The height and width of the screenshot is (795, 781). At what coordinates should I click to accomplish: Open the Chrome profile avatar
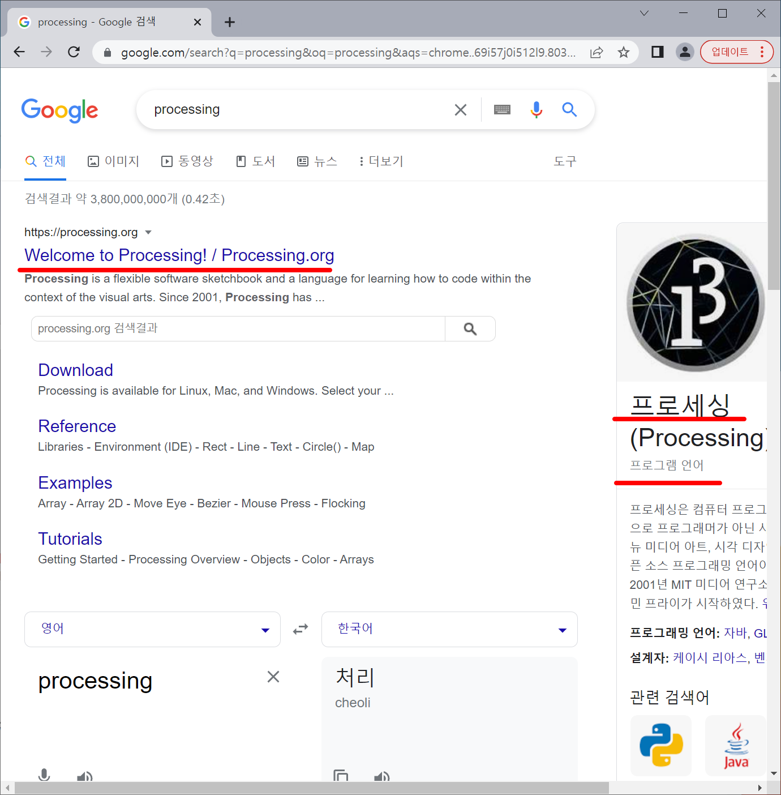pos(685,52)
